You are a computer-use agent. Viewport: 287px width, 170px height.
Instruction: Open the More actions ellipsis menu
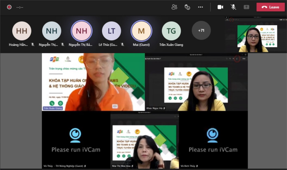click(200, 7)
